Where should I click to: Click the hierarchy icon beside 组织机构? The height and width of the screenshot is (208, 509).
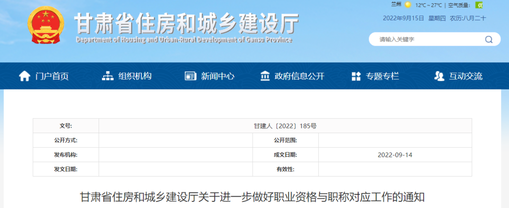[108, 76]
